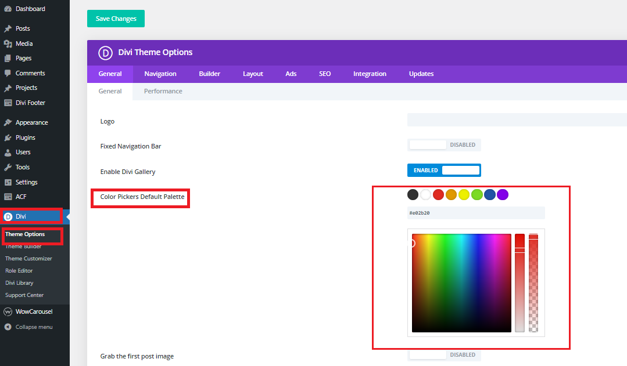This screenshot has height=366, width=627.
Task: Click the Plugins plug icon
Action: point(8,137)
